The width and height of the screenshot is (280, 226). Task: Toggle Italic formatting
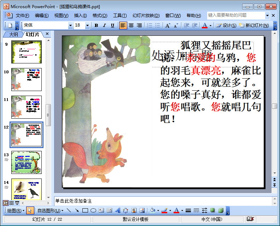[x=104, y=26]
